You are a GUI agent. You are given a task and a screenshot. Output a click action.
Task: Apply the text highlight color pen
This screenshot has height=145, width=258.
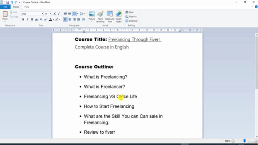57,20
